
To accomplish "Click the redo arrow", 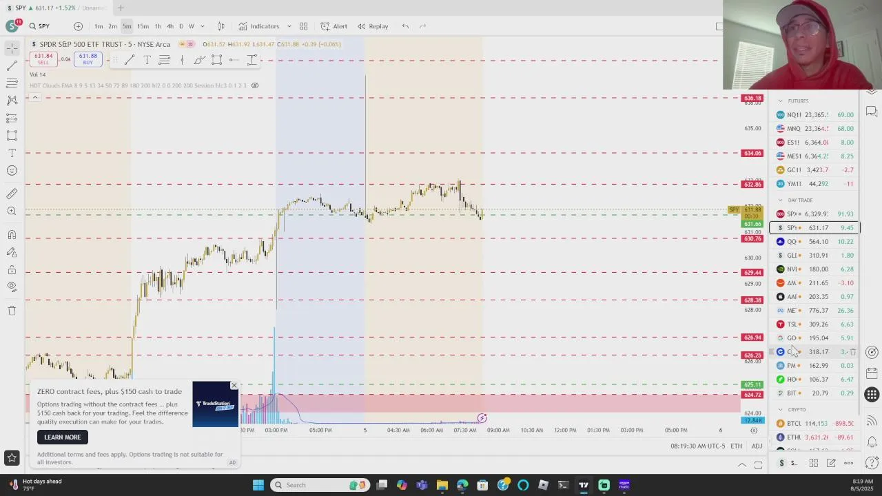I will click(422, 26).
